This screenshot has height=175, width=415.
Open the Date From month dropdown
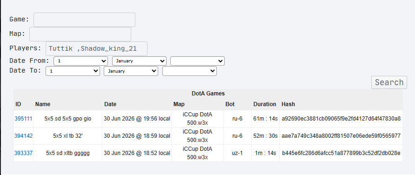tap(139, 61)
